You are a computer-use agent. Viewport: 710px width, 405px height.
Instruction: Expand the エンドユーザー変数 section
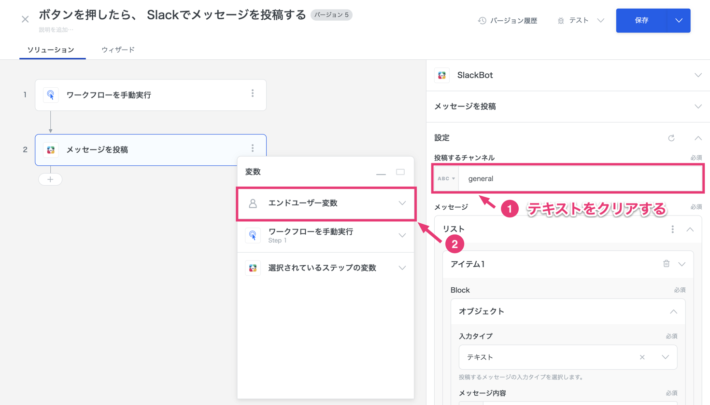tap(402, 203)
